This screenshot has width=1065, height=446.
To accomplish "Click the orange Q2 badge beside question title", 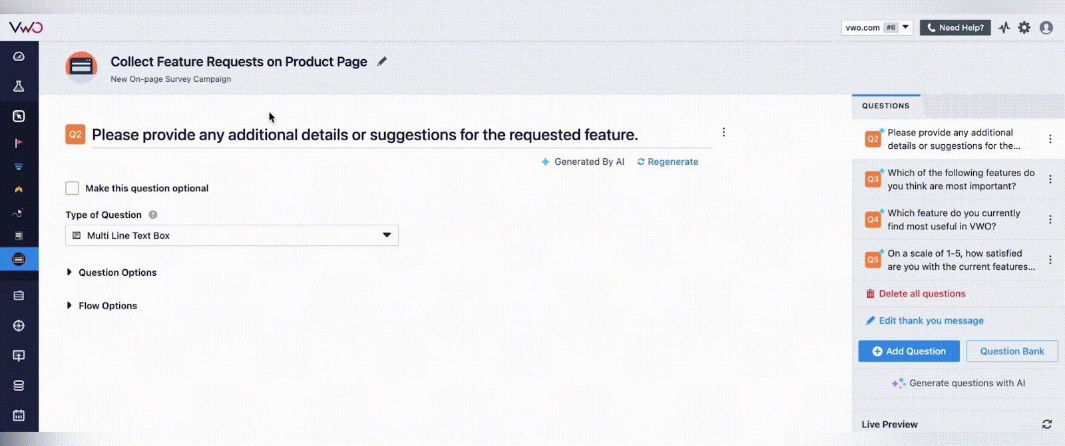I will 75,134.
